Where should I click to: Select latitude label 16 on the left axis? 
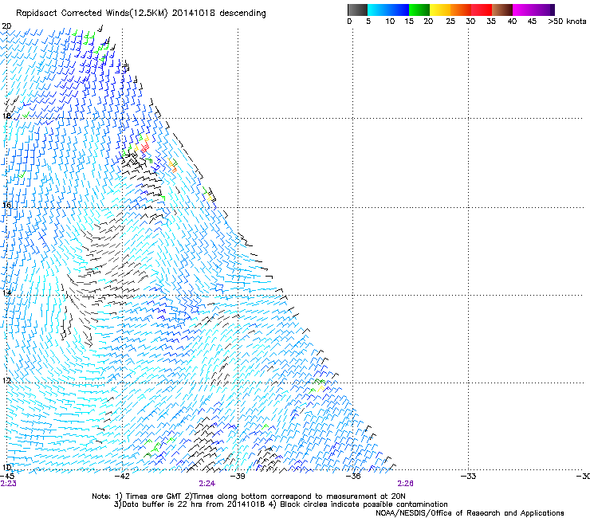point(6,205)
